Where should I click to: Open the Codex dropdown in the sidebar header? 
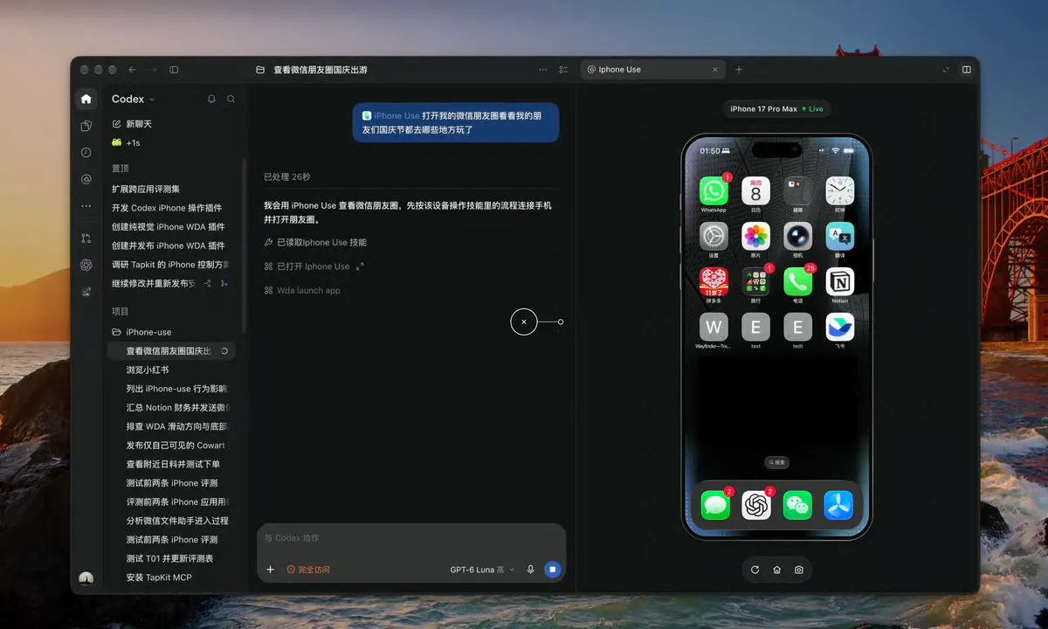tap(133, 100)
